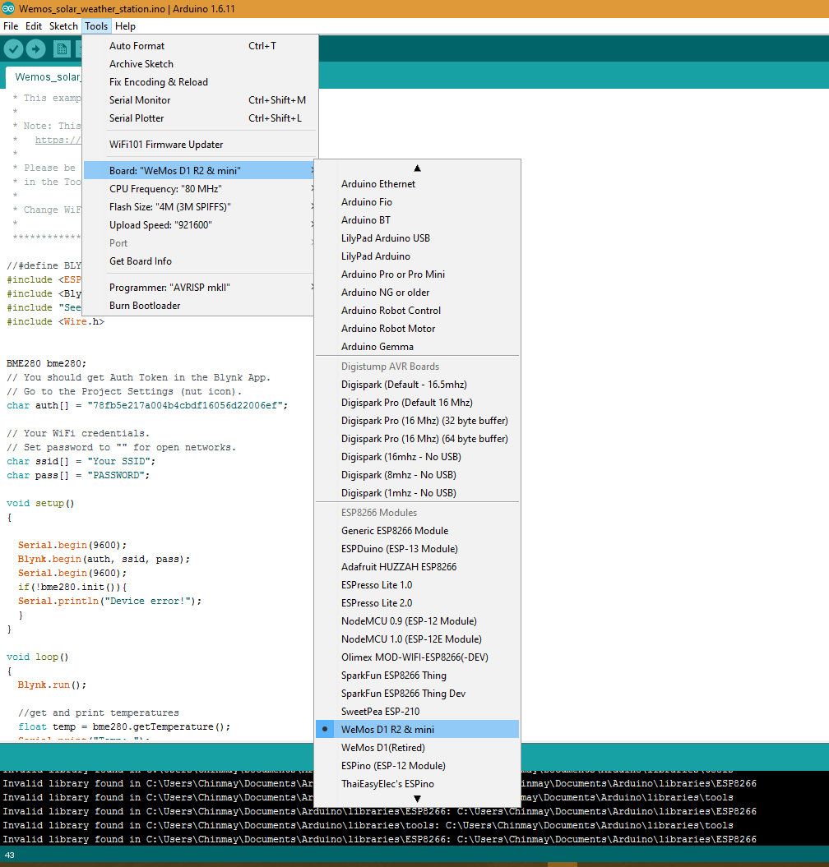
Task: Open the Sketch menu
Action: point(63,26)
